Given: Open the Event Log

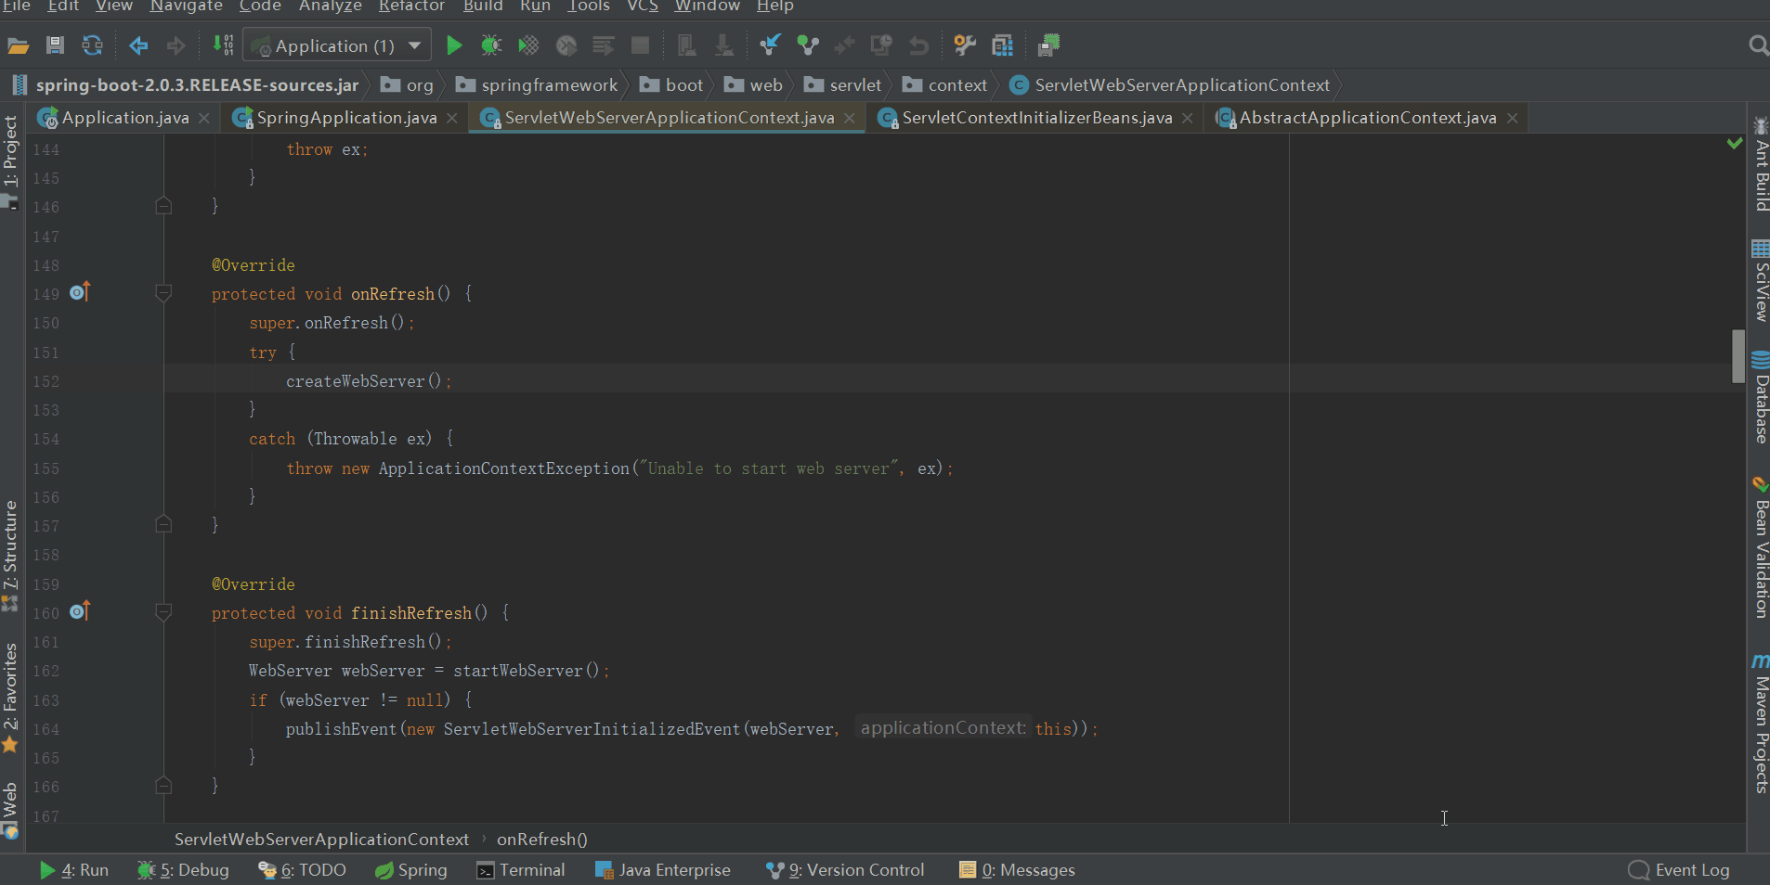Looking at the screenshot, I should tap(1680, 870).
